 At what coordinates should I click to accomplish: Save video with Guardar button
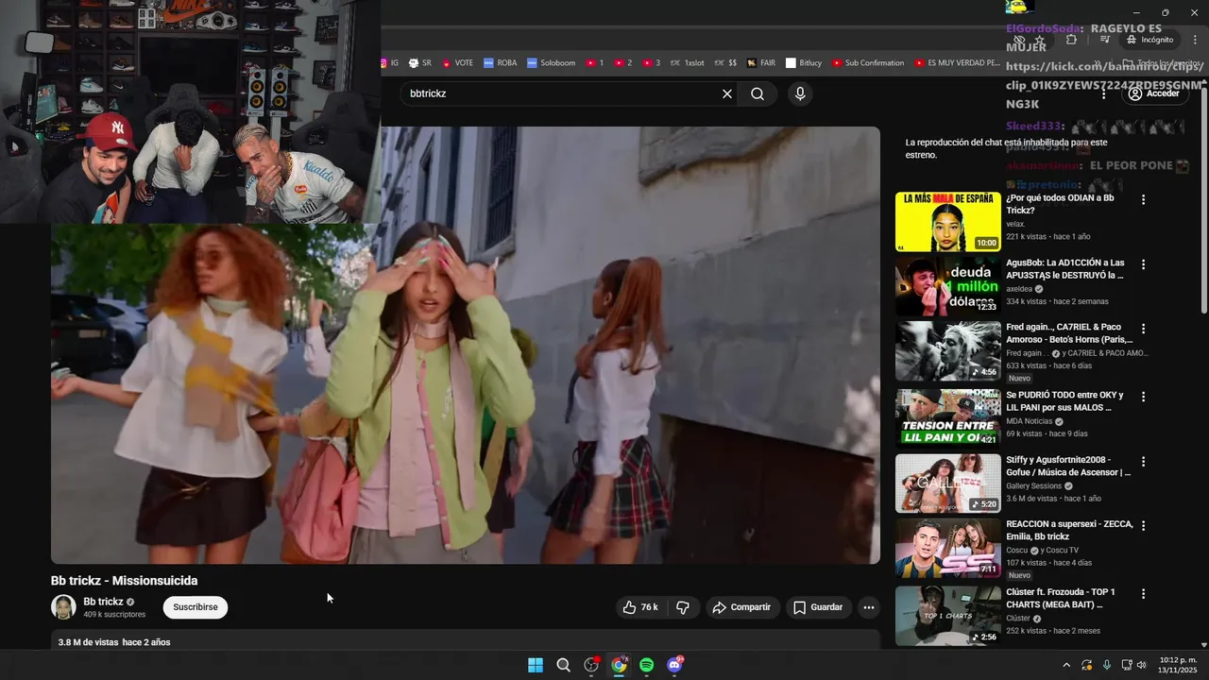pyautogui.click(x=818, y=607)
